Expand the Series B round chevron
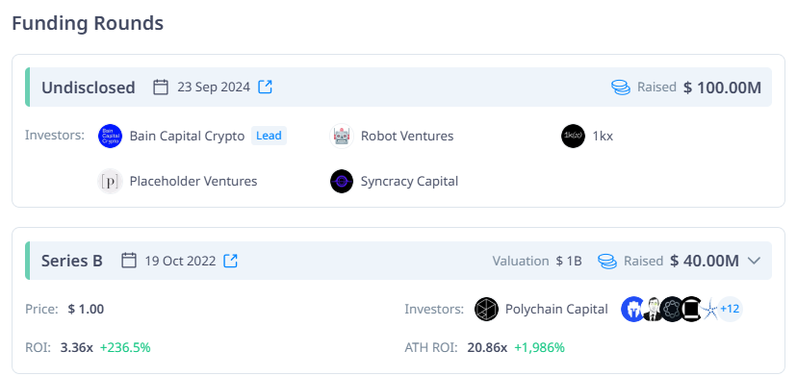The height and width of the screenshot is (376, 797). 755,261
